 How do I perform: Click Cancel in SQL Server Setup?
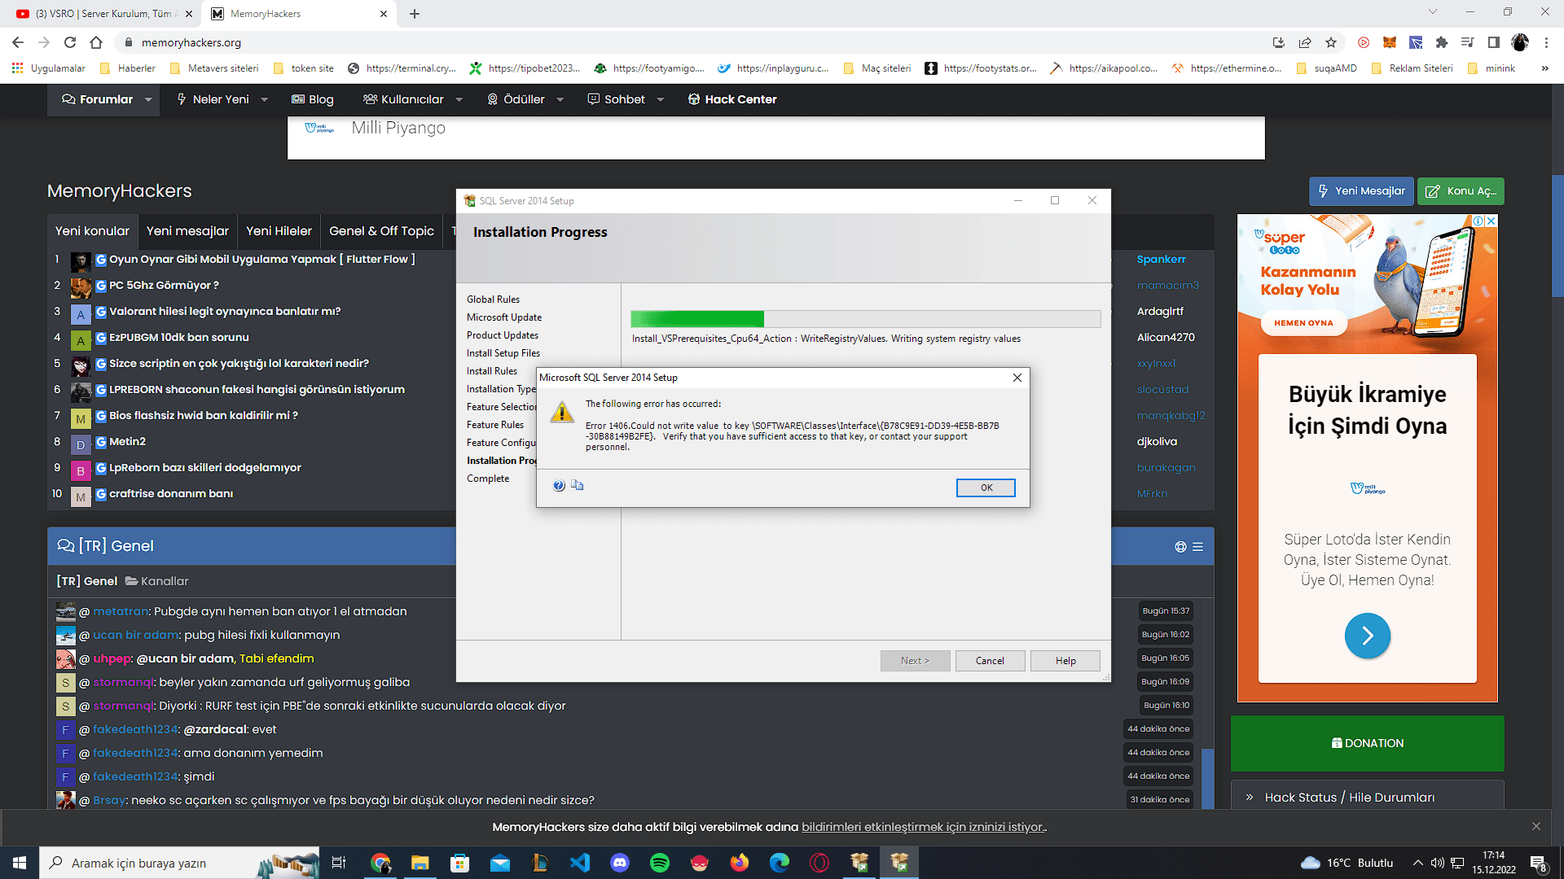point(990,661)
